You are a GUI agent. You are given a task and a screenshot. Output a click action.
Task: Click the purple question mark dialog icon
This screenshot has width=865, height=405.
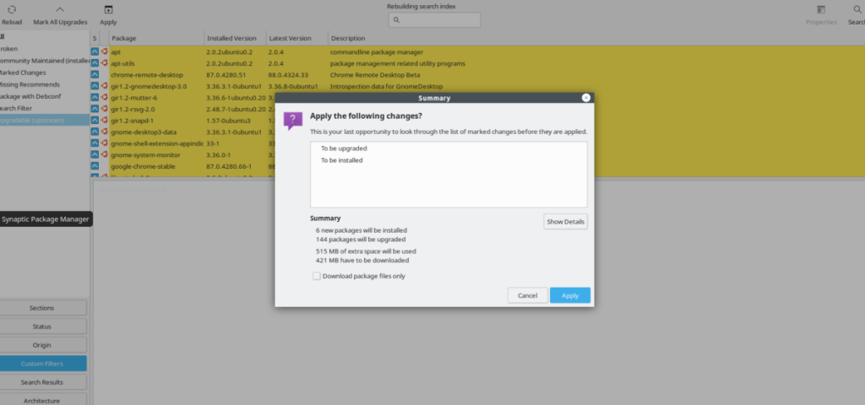(x=292, y=121)
